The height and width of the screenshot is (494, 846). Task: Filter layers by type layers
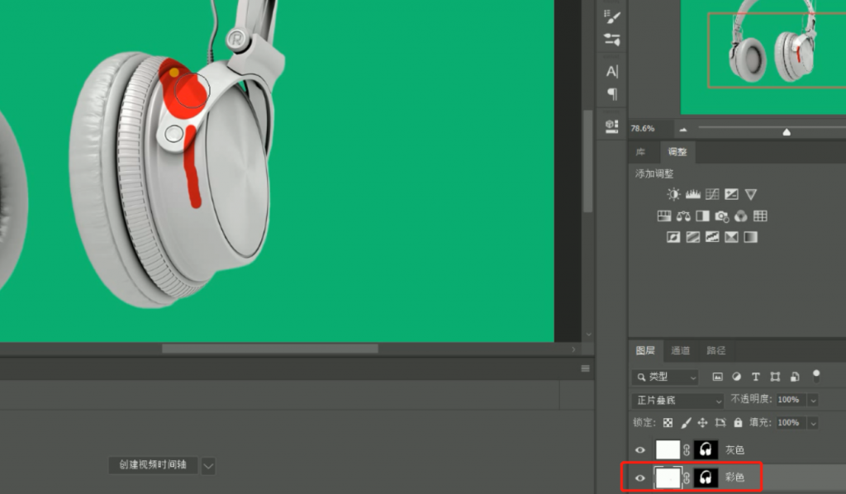pyautogui.click(x=756, y=377)
